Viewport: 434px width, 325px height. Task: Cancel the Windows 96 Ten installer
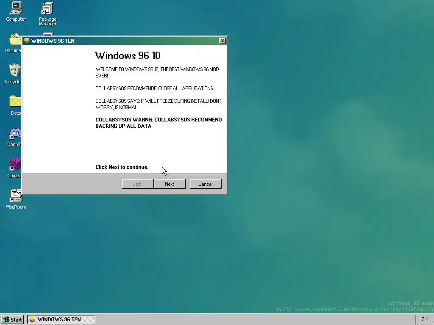pos(206,184)
